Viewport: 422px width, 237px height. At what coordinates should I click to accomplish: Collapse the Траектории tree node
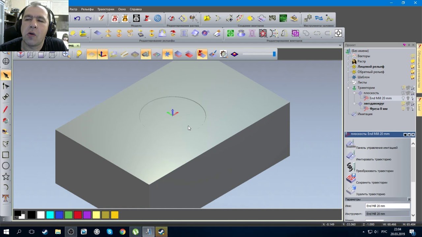pyautogui.click(x=348, y=88)
